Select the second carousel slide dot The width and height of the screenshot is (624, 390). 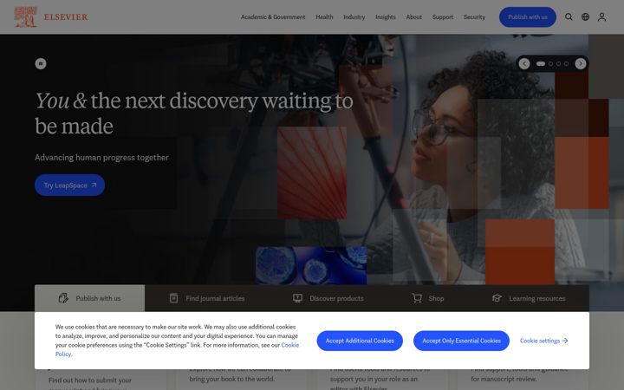(551, 63)
